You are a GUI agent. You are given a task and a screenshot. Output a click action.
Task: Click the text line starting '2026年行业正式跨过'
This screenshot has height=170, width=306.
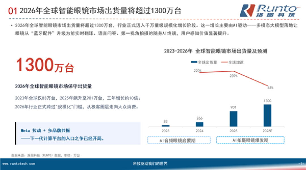pos(77,107)
